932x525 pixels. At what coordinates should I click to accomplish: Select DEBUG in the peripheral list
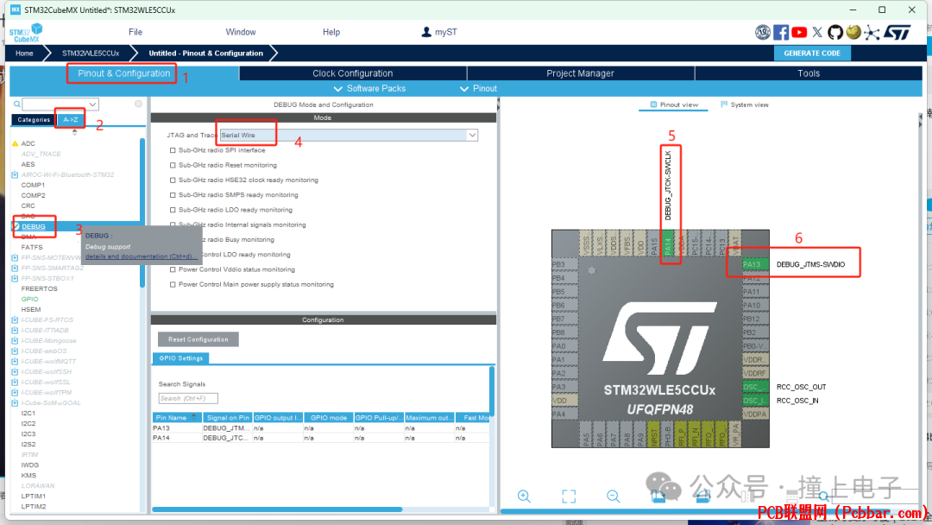pyautogui.click(x=34, y=226)
